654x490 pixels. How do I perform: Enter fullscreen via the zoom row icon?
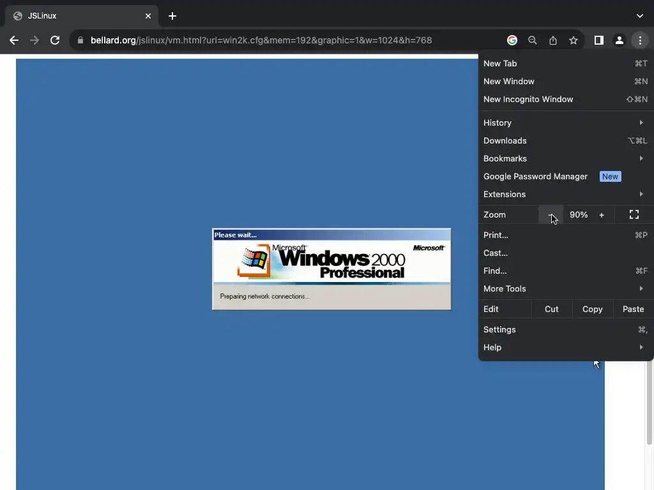click(x=634, y=214)
